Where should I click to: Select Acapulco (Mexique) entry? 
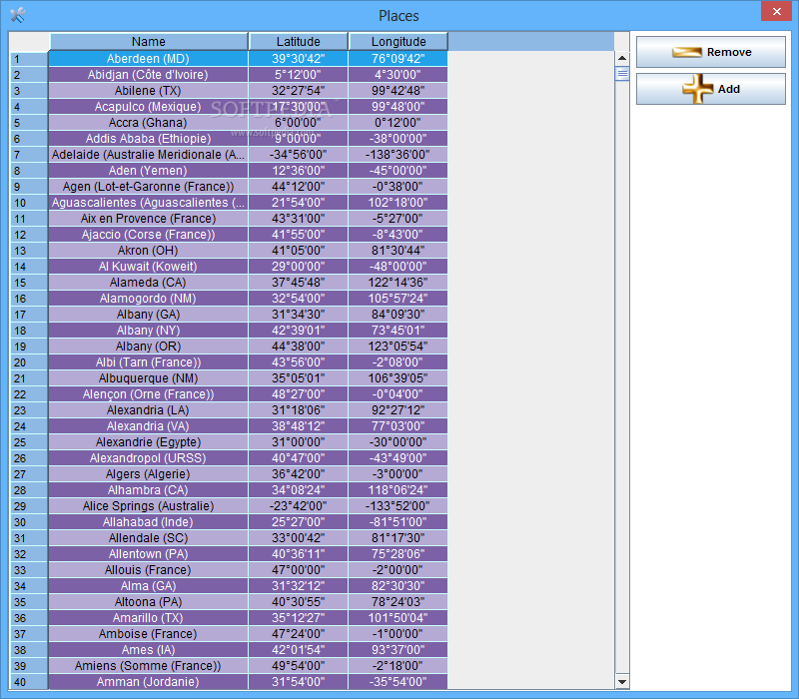148,107
